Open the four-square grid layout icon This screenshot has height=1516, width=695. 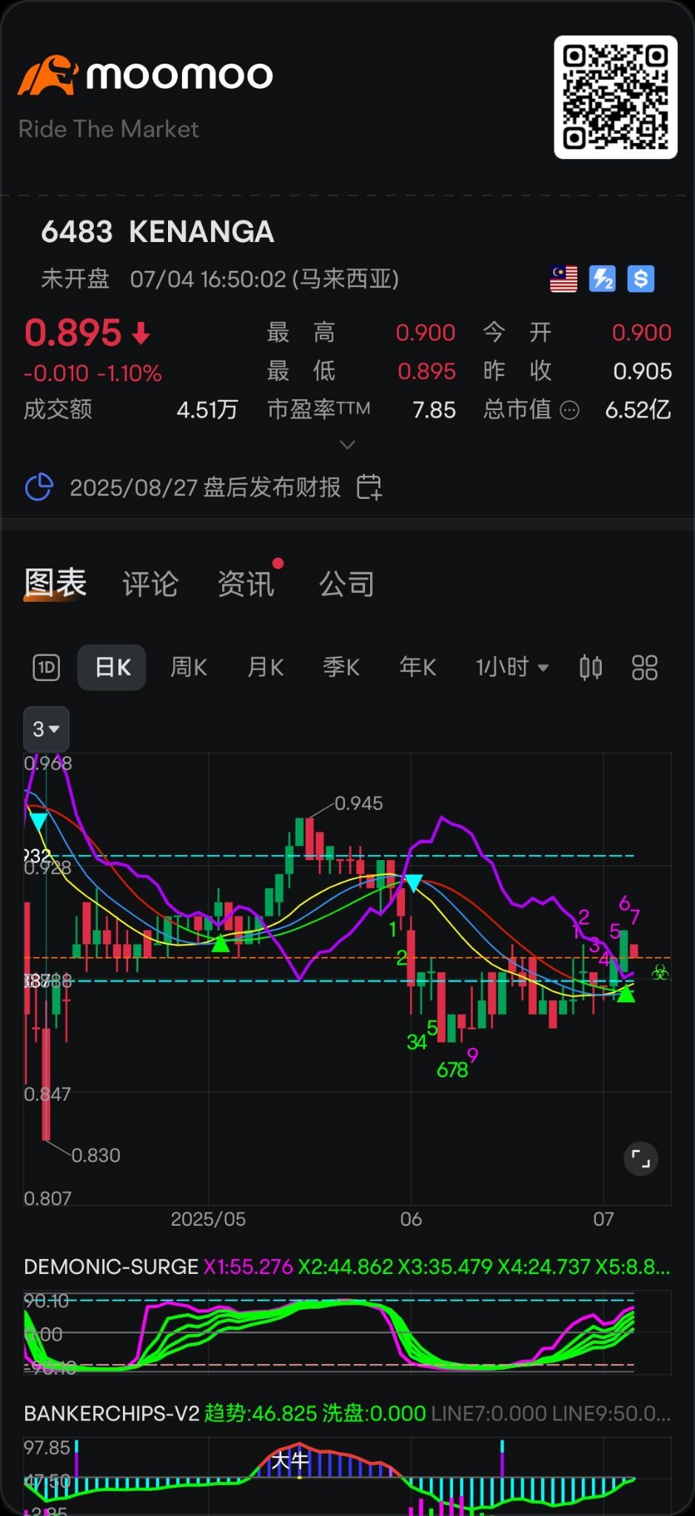pyautogui.click(x=645, y=668)
